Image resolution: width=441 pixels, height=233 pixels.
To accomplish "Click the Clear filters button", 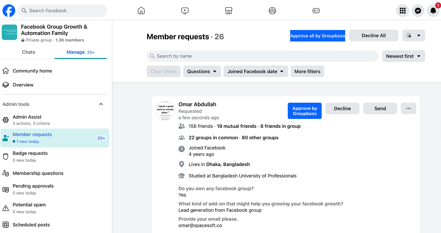I will tap(164, 71).
